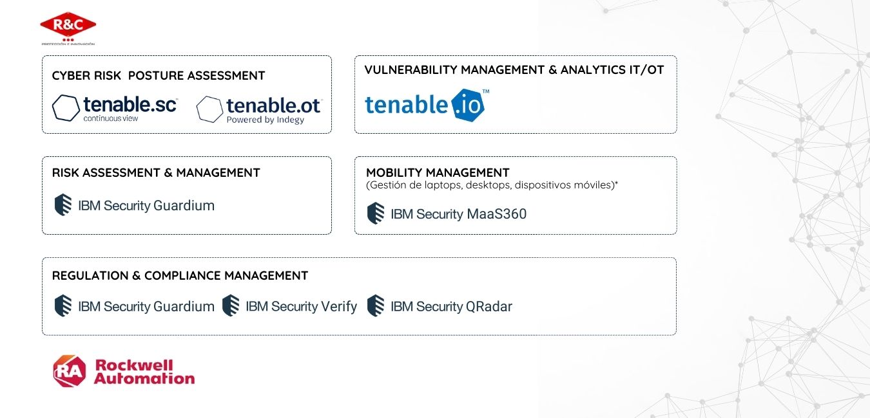This screenshot has height=418, width=870.
Task: Select the Vulnerability Management & Analytics IT/OT heading
Action: 514,70
